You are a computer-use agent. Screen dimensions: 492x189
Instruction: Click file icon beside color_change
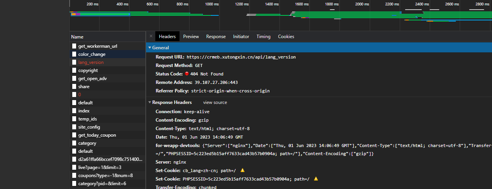[74, 54]
